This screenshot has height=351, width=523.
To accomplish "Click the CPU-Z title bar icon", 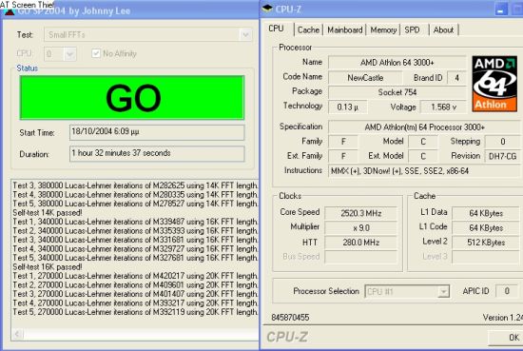I will 267,9.
